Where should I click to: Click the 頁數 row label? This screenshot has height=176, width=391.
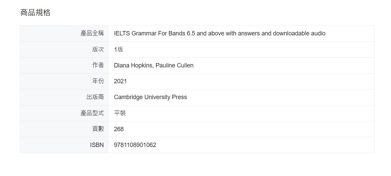pos(98,129)
